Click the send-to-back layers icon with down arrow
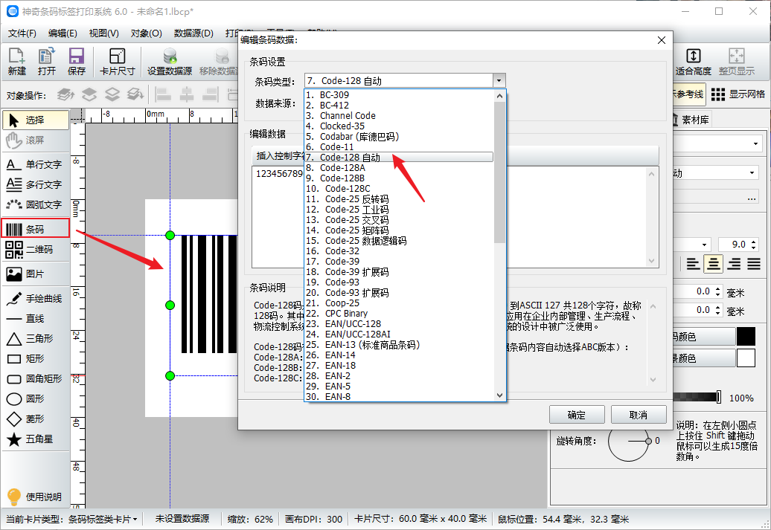771x530 pixels. 135,94
